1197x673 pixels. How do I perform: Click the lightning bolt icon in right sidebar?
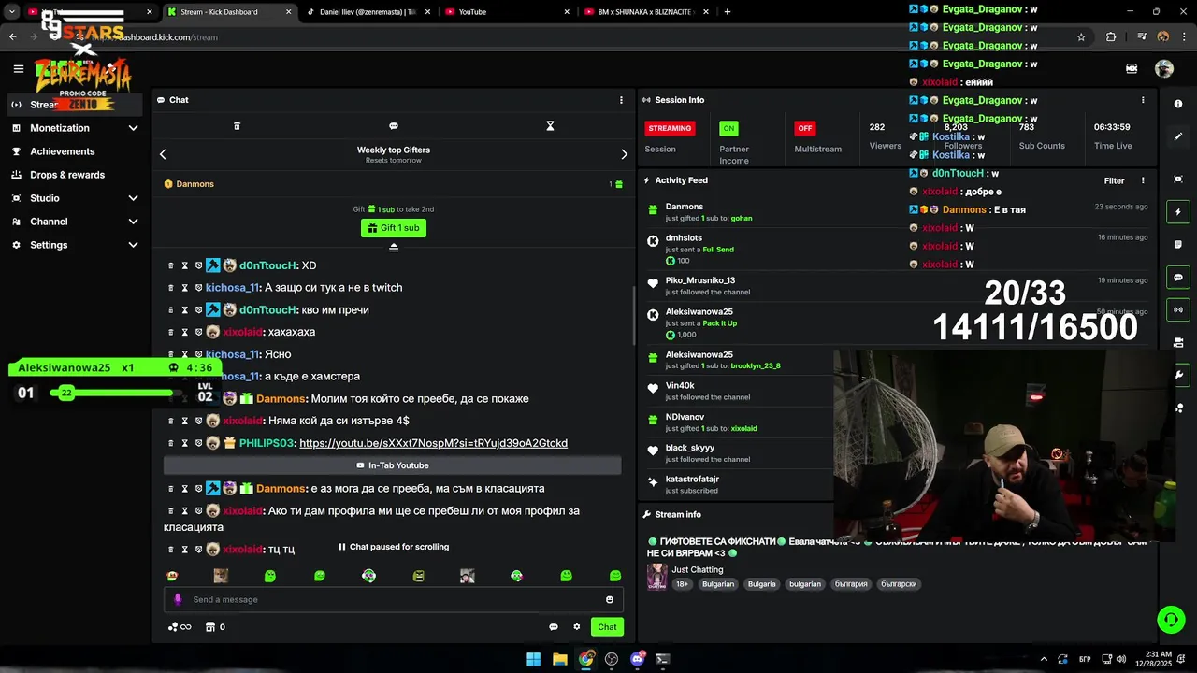coord(1178,212)
